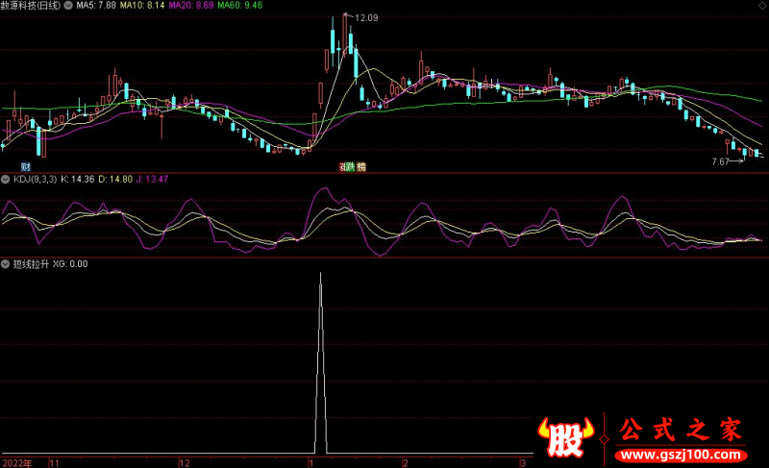Click the MA10 yellow value label
The image size is (769, 468).
[143, 6]
